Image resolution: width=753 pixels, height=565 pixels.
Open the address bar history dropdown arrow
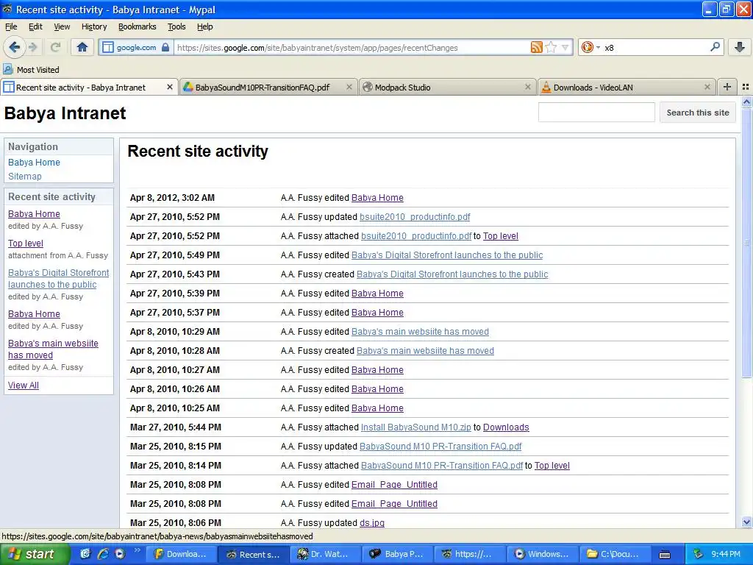point(565,47)
